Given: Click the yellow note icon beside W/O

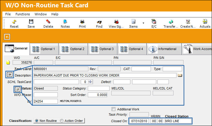Looking at the screenshot, I should coord(8,62).
